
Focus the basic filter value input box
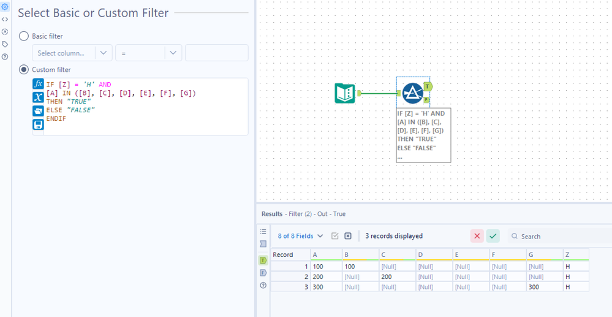(217, 53)
